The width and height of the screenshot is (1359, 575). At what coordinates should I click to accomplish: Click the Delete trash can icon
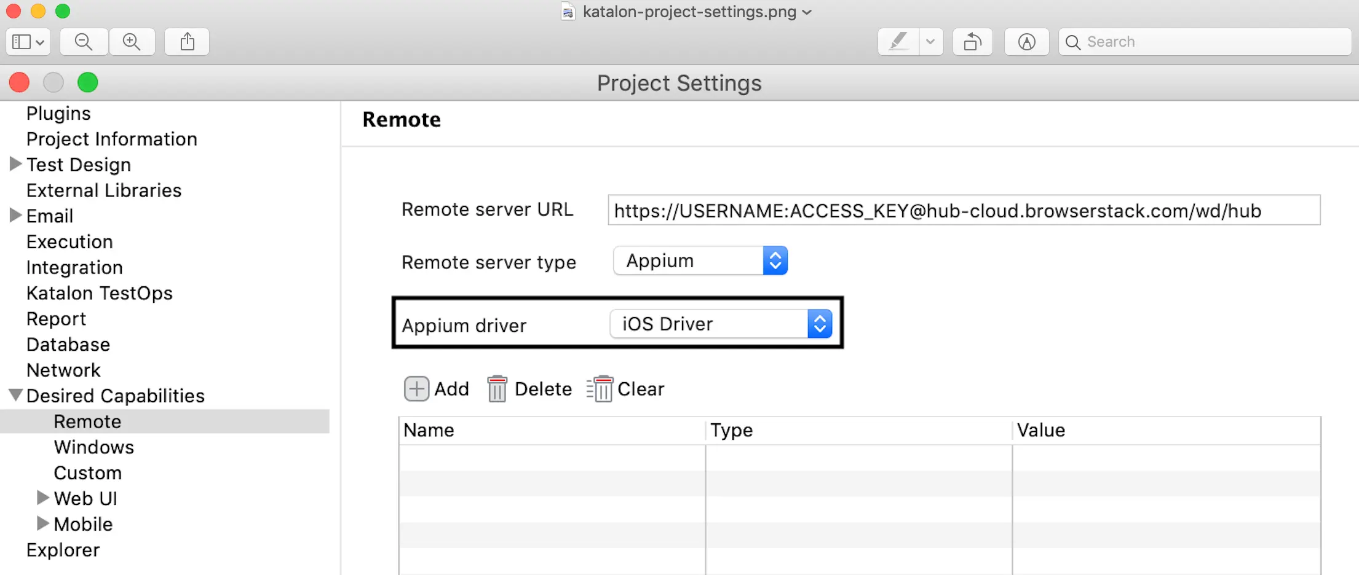point(497,389)
